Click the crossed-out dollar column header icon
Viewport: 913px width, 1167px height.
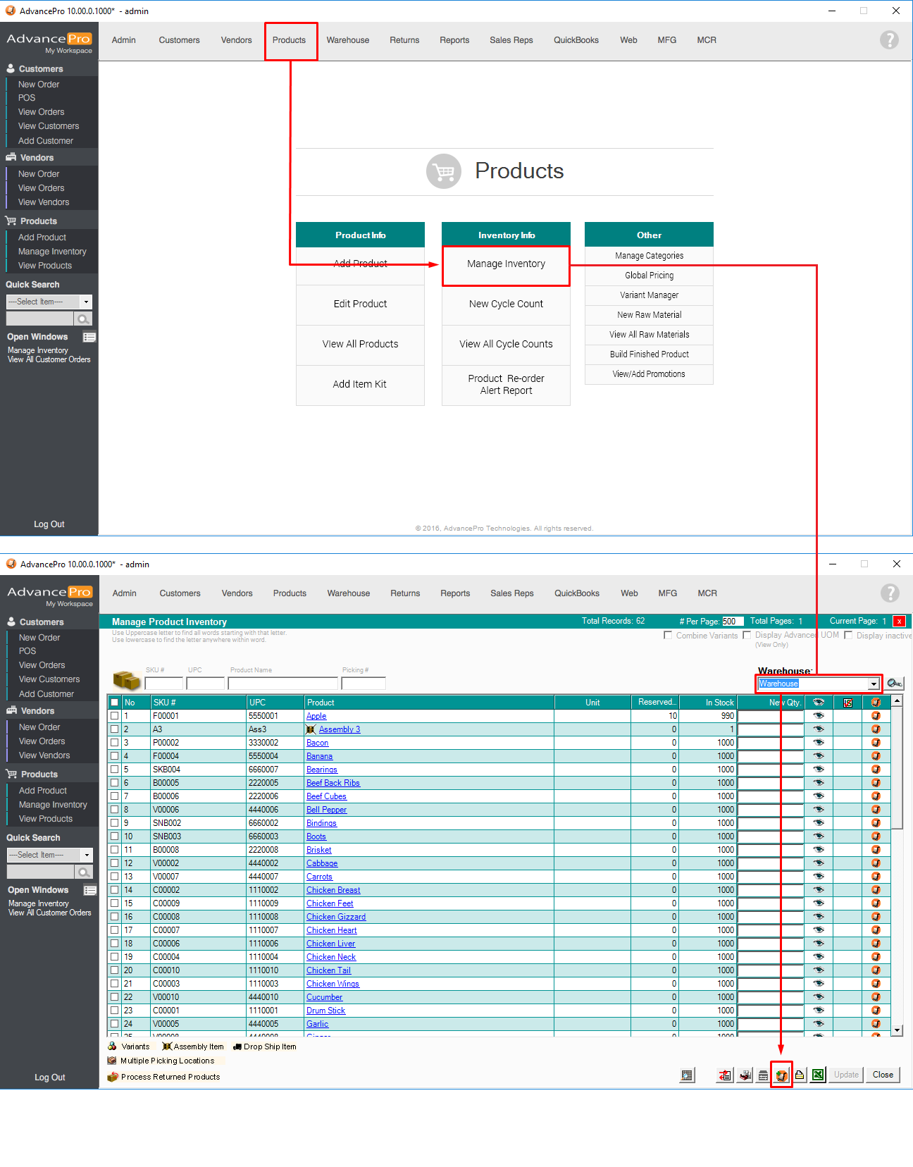847,703
